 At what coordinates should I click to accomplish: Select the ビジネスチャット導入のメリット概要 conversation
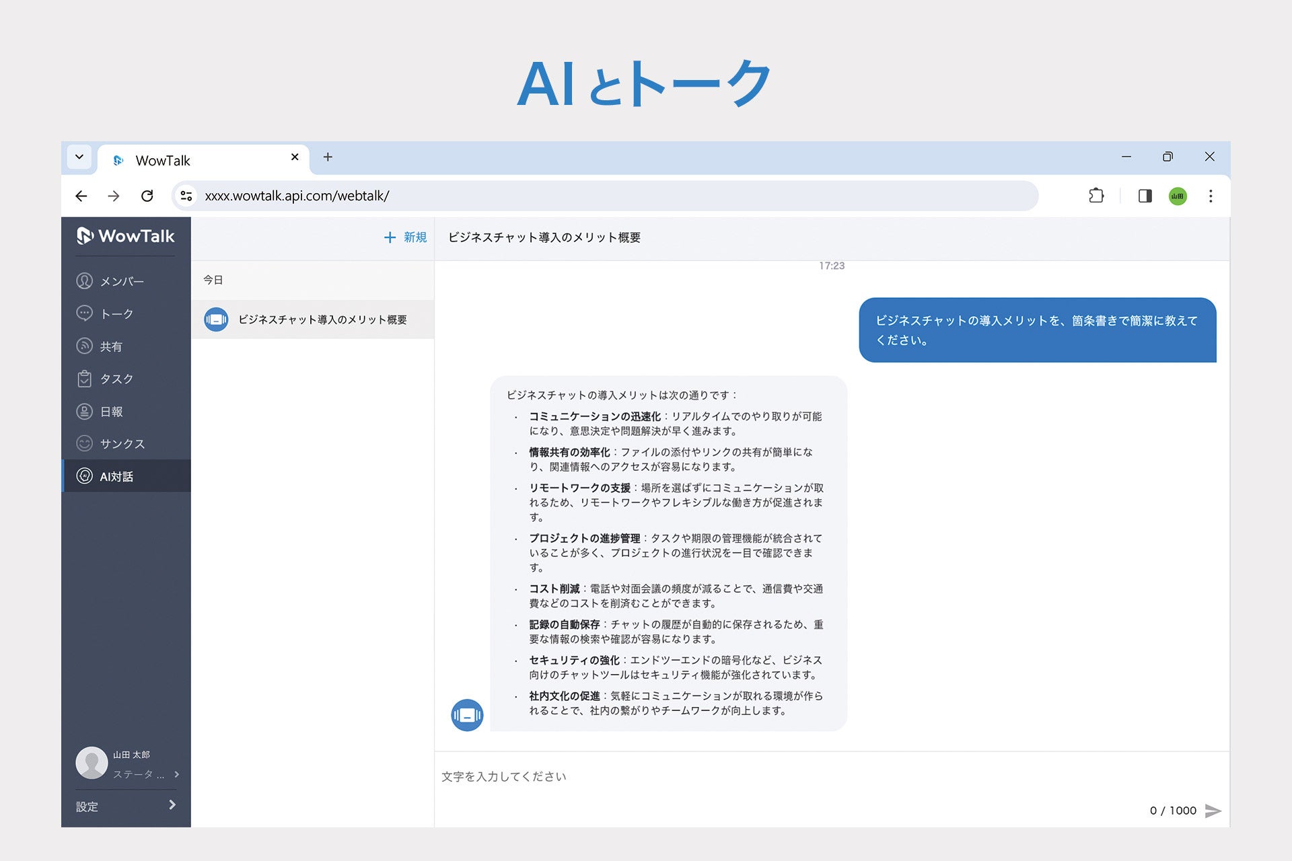(x=322, y=320)
